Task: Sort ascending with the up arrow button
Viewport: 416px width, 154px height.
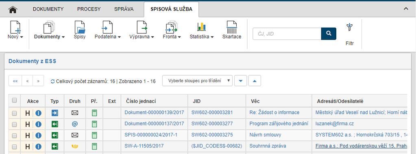Action: (x=255, y=81)
